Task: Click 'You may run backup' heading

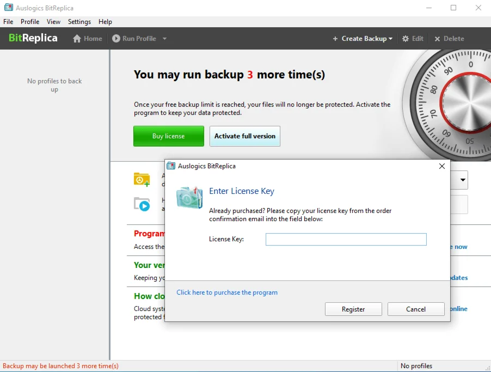Action: coord(229,75)
